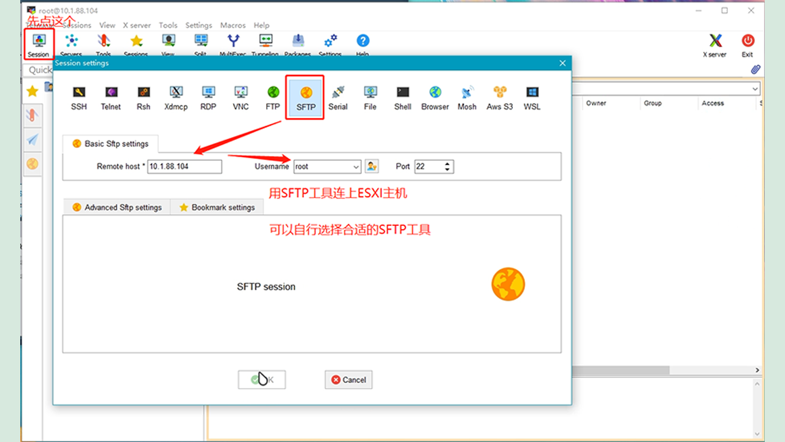Open the Macros menu
Image resolution: width=785 pixels, height=442 pixels.
point(233,25)
